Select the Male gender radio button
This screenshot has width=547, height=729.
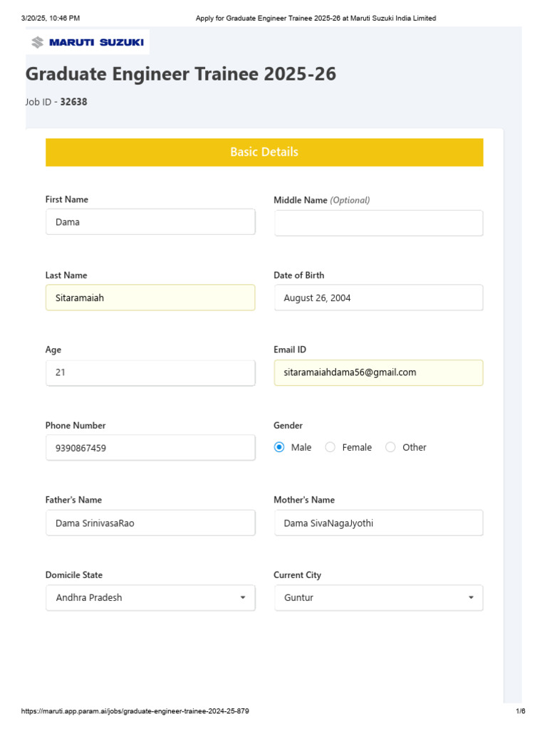click(279, 447)
